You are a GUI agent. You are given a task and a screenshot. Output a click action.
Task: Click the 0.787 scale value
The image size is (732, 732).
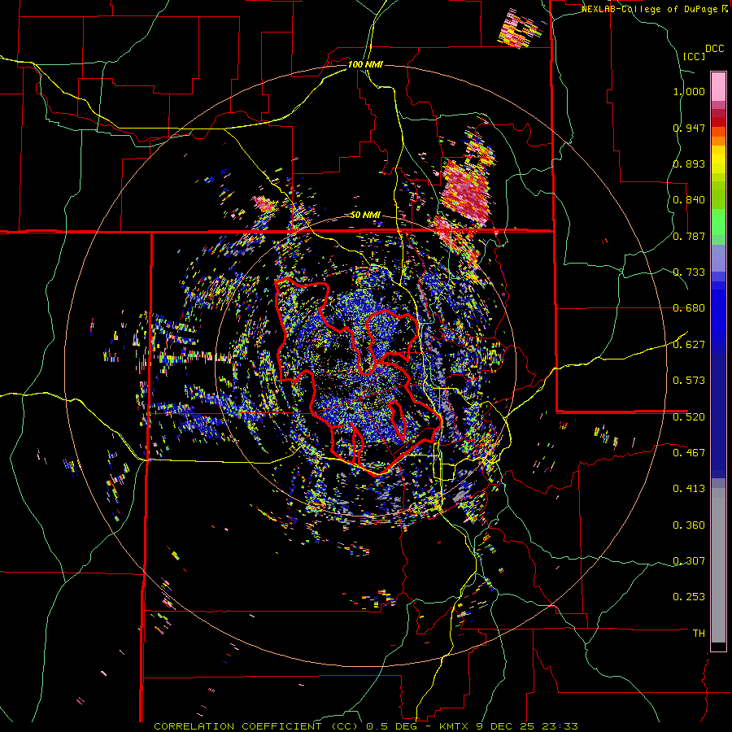click(689, 236)
